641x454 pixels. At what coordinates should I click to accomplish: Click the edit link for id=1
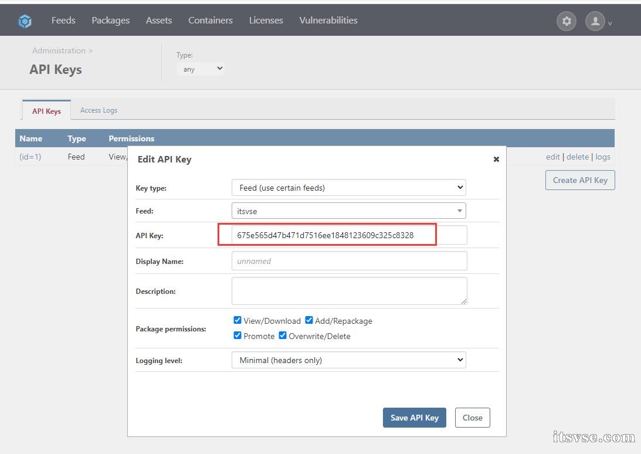(x=552, y=157)
